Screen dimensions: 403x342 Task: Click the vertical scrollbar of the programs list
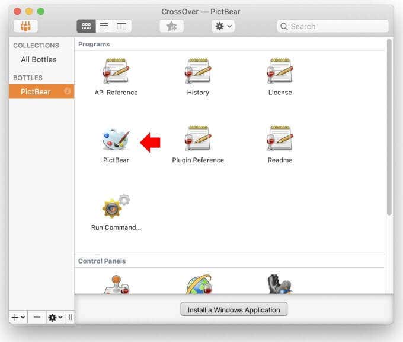pos(389,127)
